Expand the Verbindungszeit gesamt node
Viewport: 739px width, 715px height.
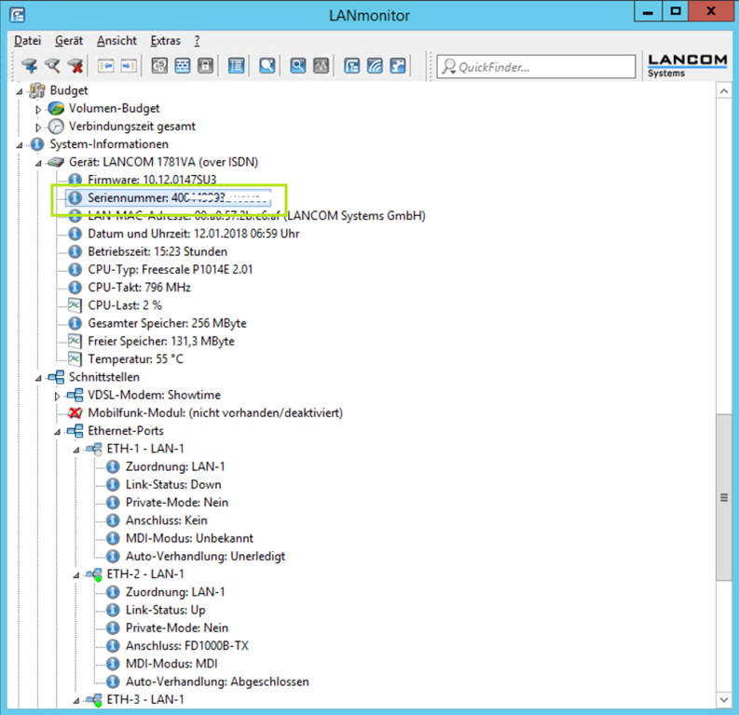point(38,127)
